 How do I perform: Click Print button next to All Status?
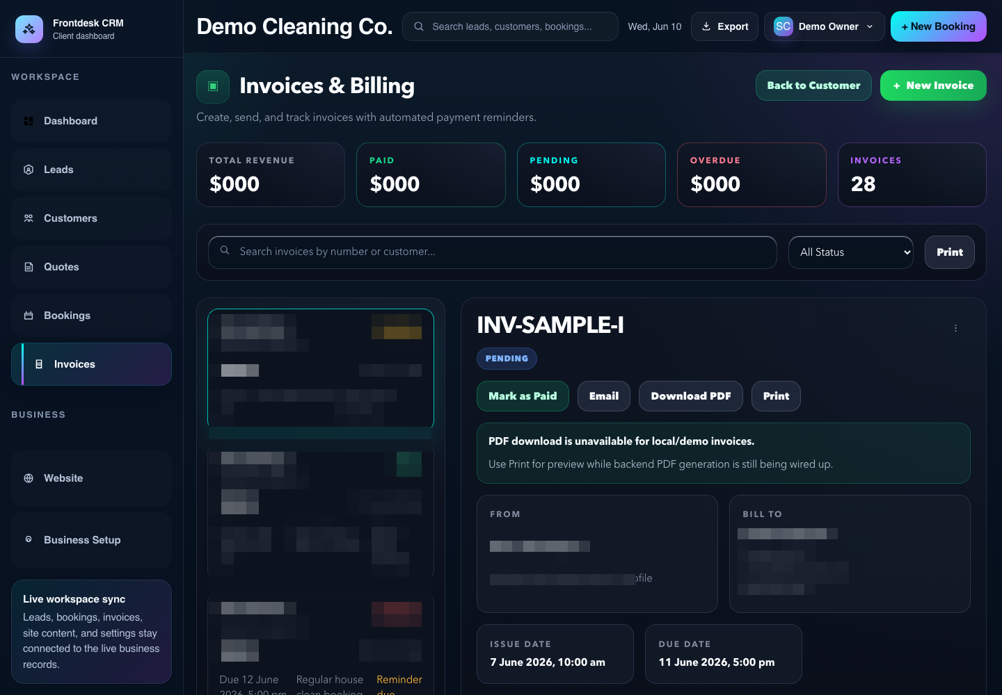[950, 252]
